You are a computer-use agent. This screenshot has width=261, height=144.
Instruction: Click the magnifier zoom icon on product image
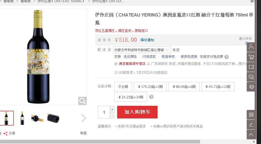click(82, 101)
